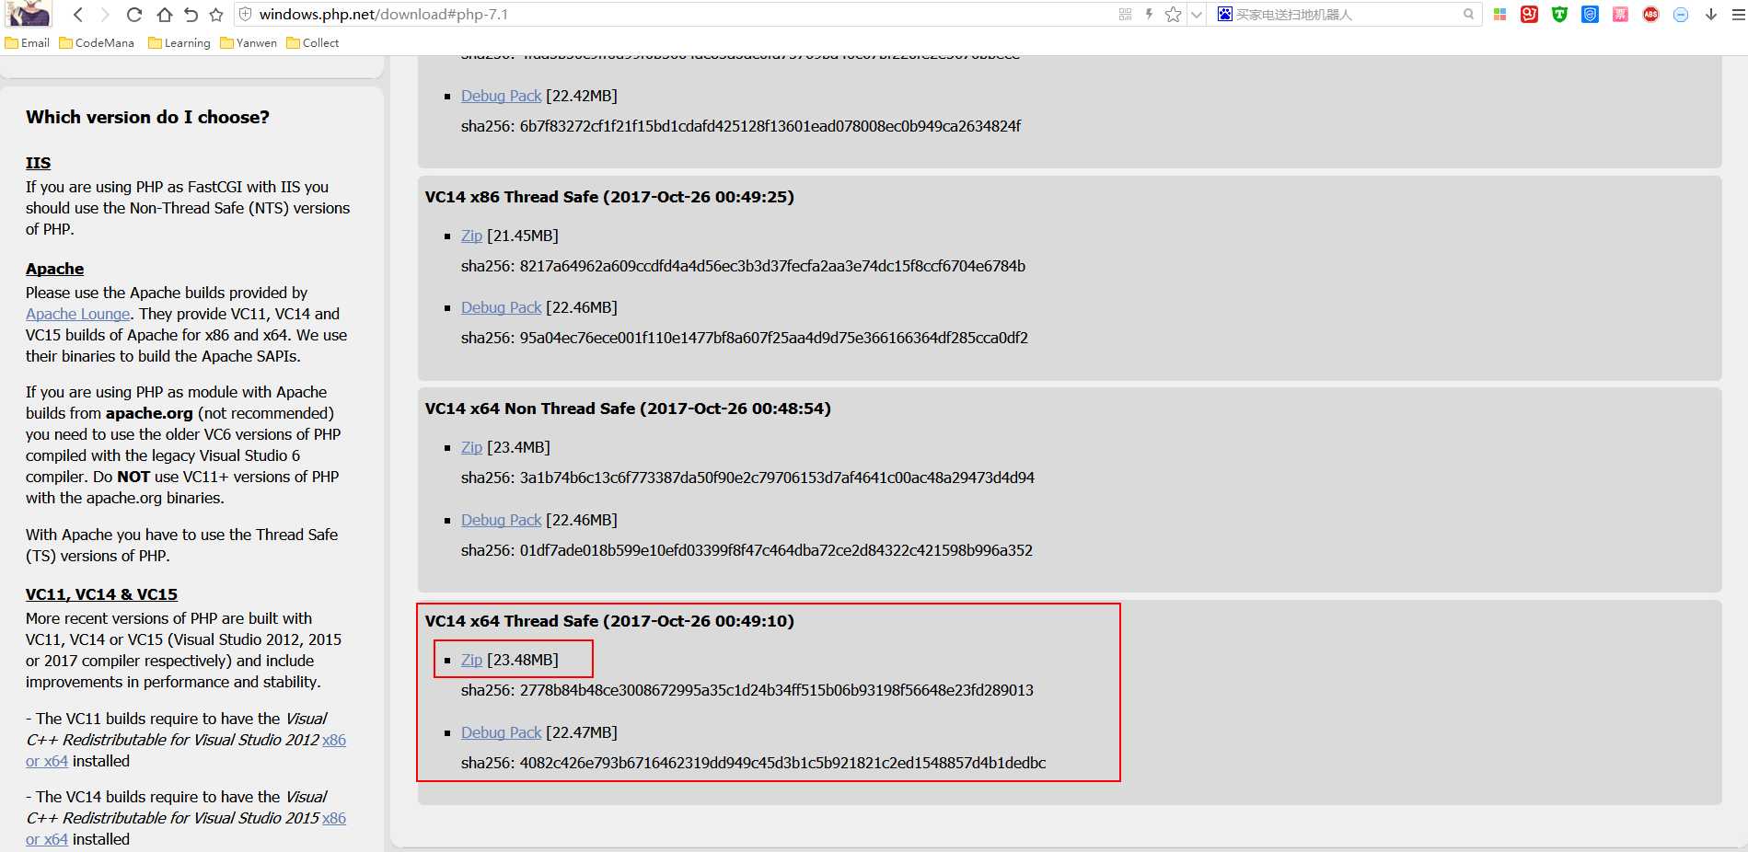Toggle the bookmark star in address bar

(x=1172, y=14)
